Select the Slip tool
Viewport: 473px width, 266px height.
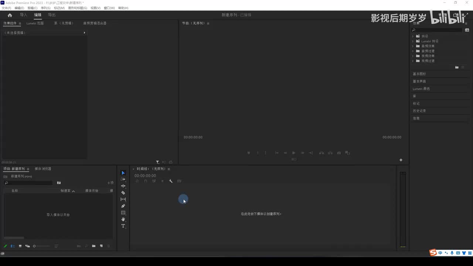123,199
